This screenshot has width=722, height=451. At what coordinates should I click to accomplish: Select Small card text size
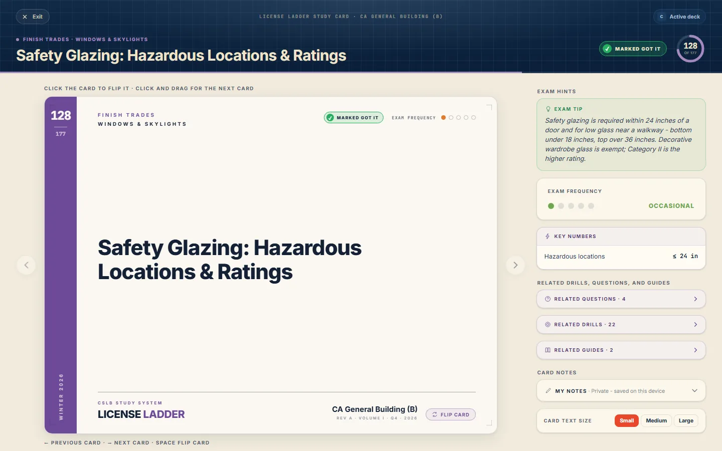627,421
